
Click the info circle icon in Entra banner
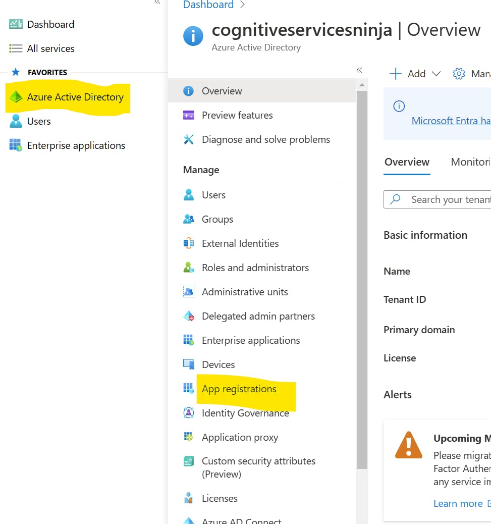(399, 107)
